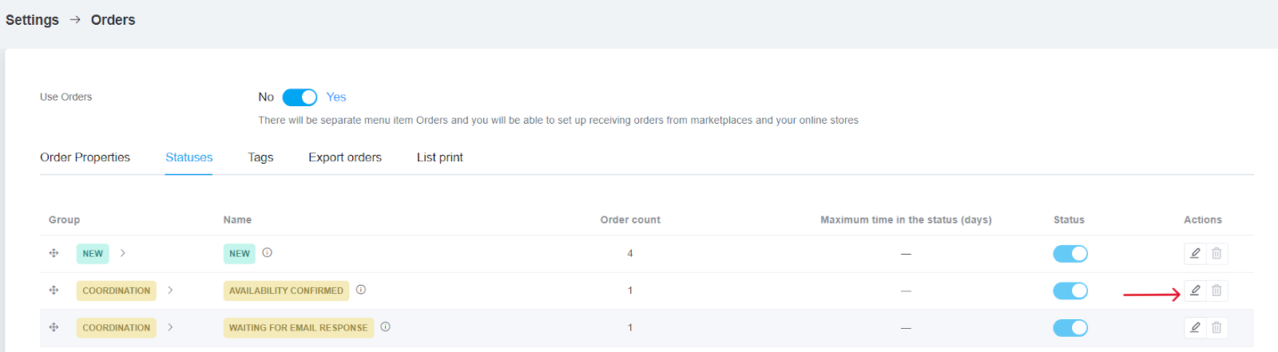Click the info icon next to NEW name
Screen dimensions: 1278x352
click(x=268, y=253)
